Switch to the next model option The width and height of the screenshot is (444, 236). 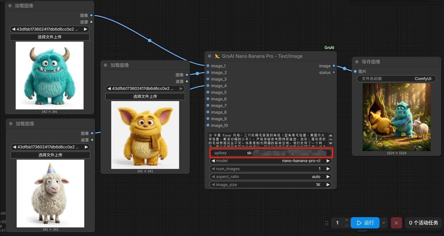click(328, 161)
